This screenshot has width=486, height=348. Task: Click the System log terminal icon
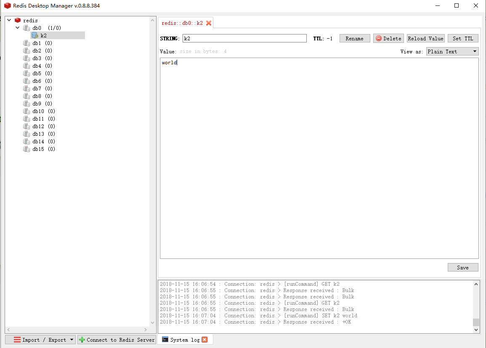pyautogui.click(x=165, y=339)
